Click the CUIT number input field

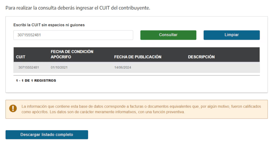point(73,35)
